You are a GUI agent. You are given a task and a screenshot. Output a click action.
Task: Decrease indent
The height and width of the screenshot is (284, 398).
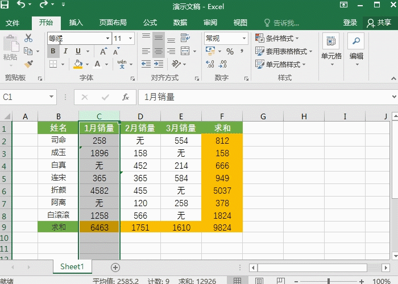coord(146,64)
